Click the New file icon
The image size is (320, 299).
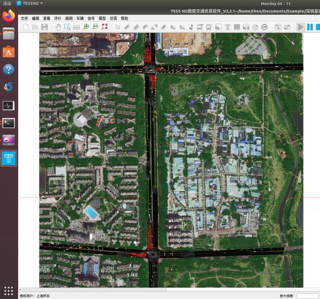pos(26,27)
